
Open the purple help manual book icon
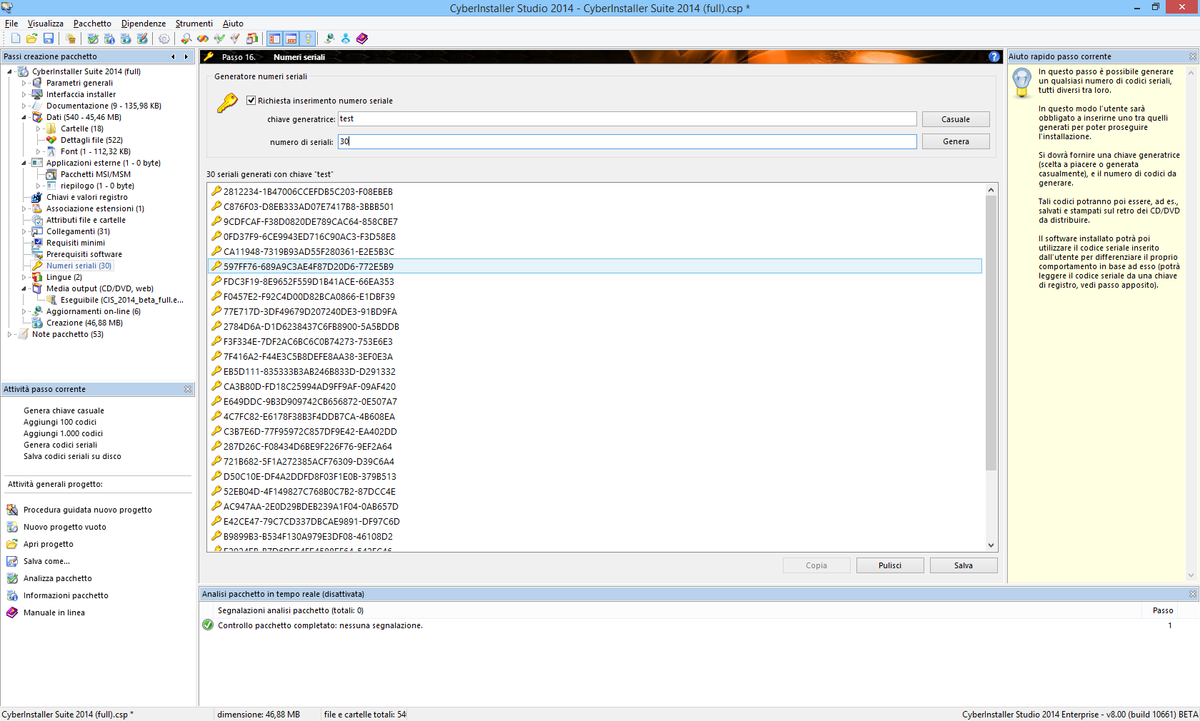click(x=362, y=39)
